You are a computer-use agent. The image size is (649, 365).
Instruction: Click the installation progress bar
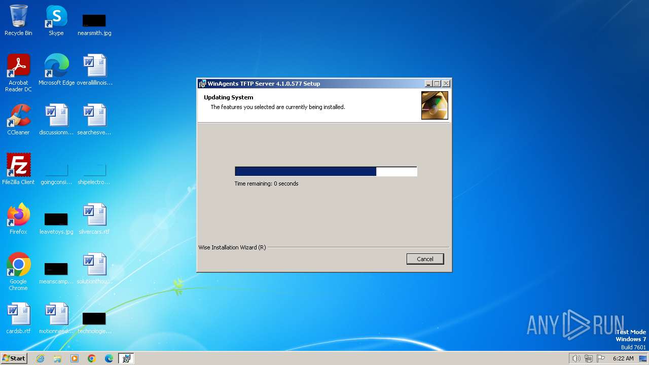click(326, 171)
